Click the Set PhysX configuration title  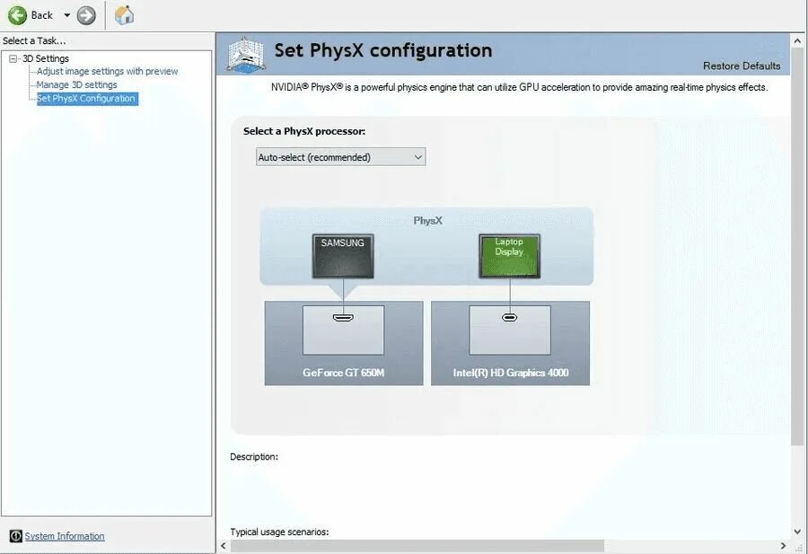(382, 50)
